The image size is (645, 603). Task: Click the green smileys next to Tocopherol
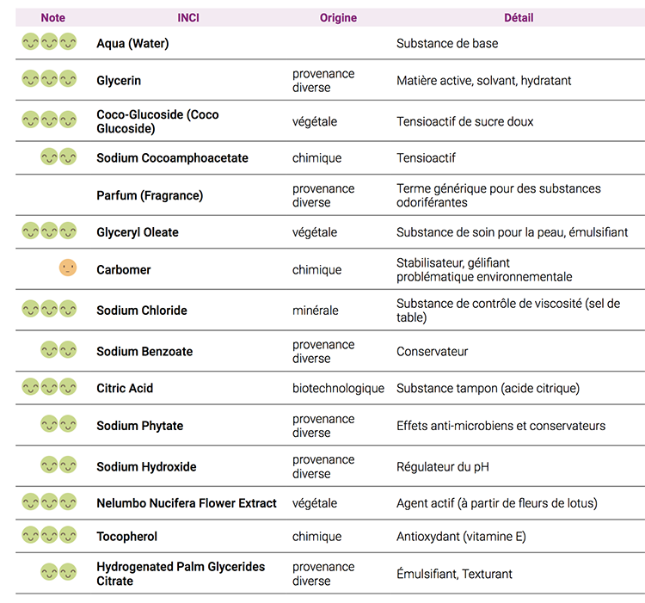[x=49, y=535]
